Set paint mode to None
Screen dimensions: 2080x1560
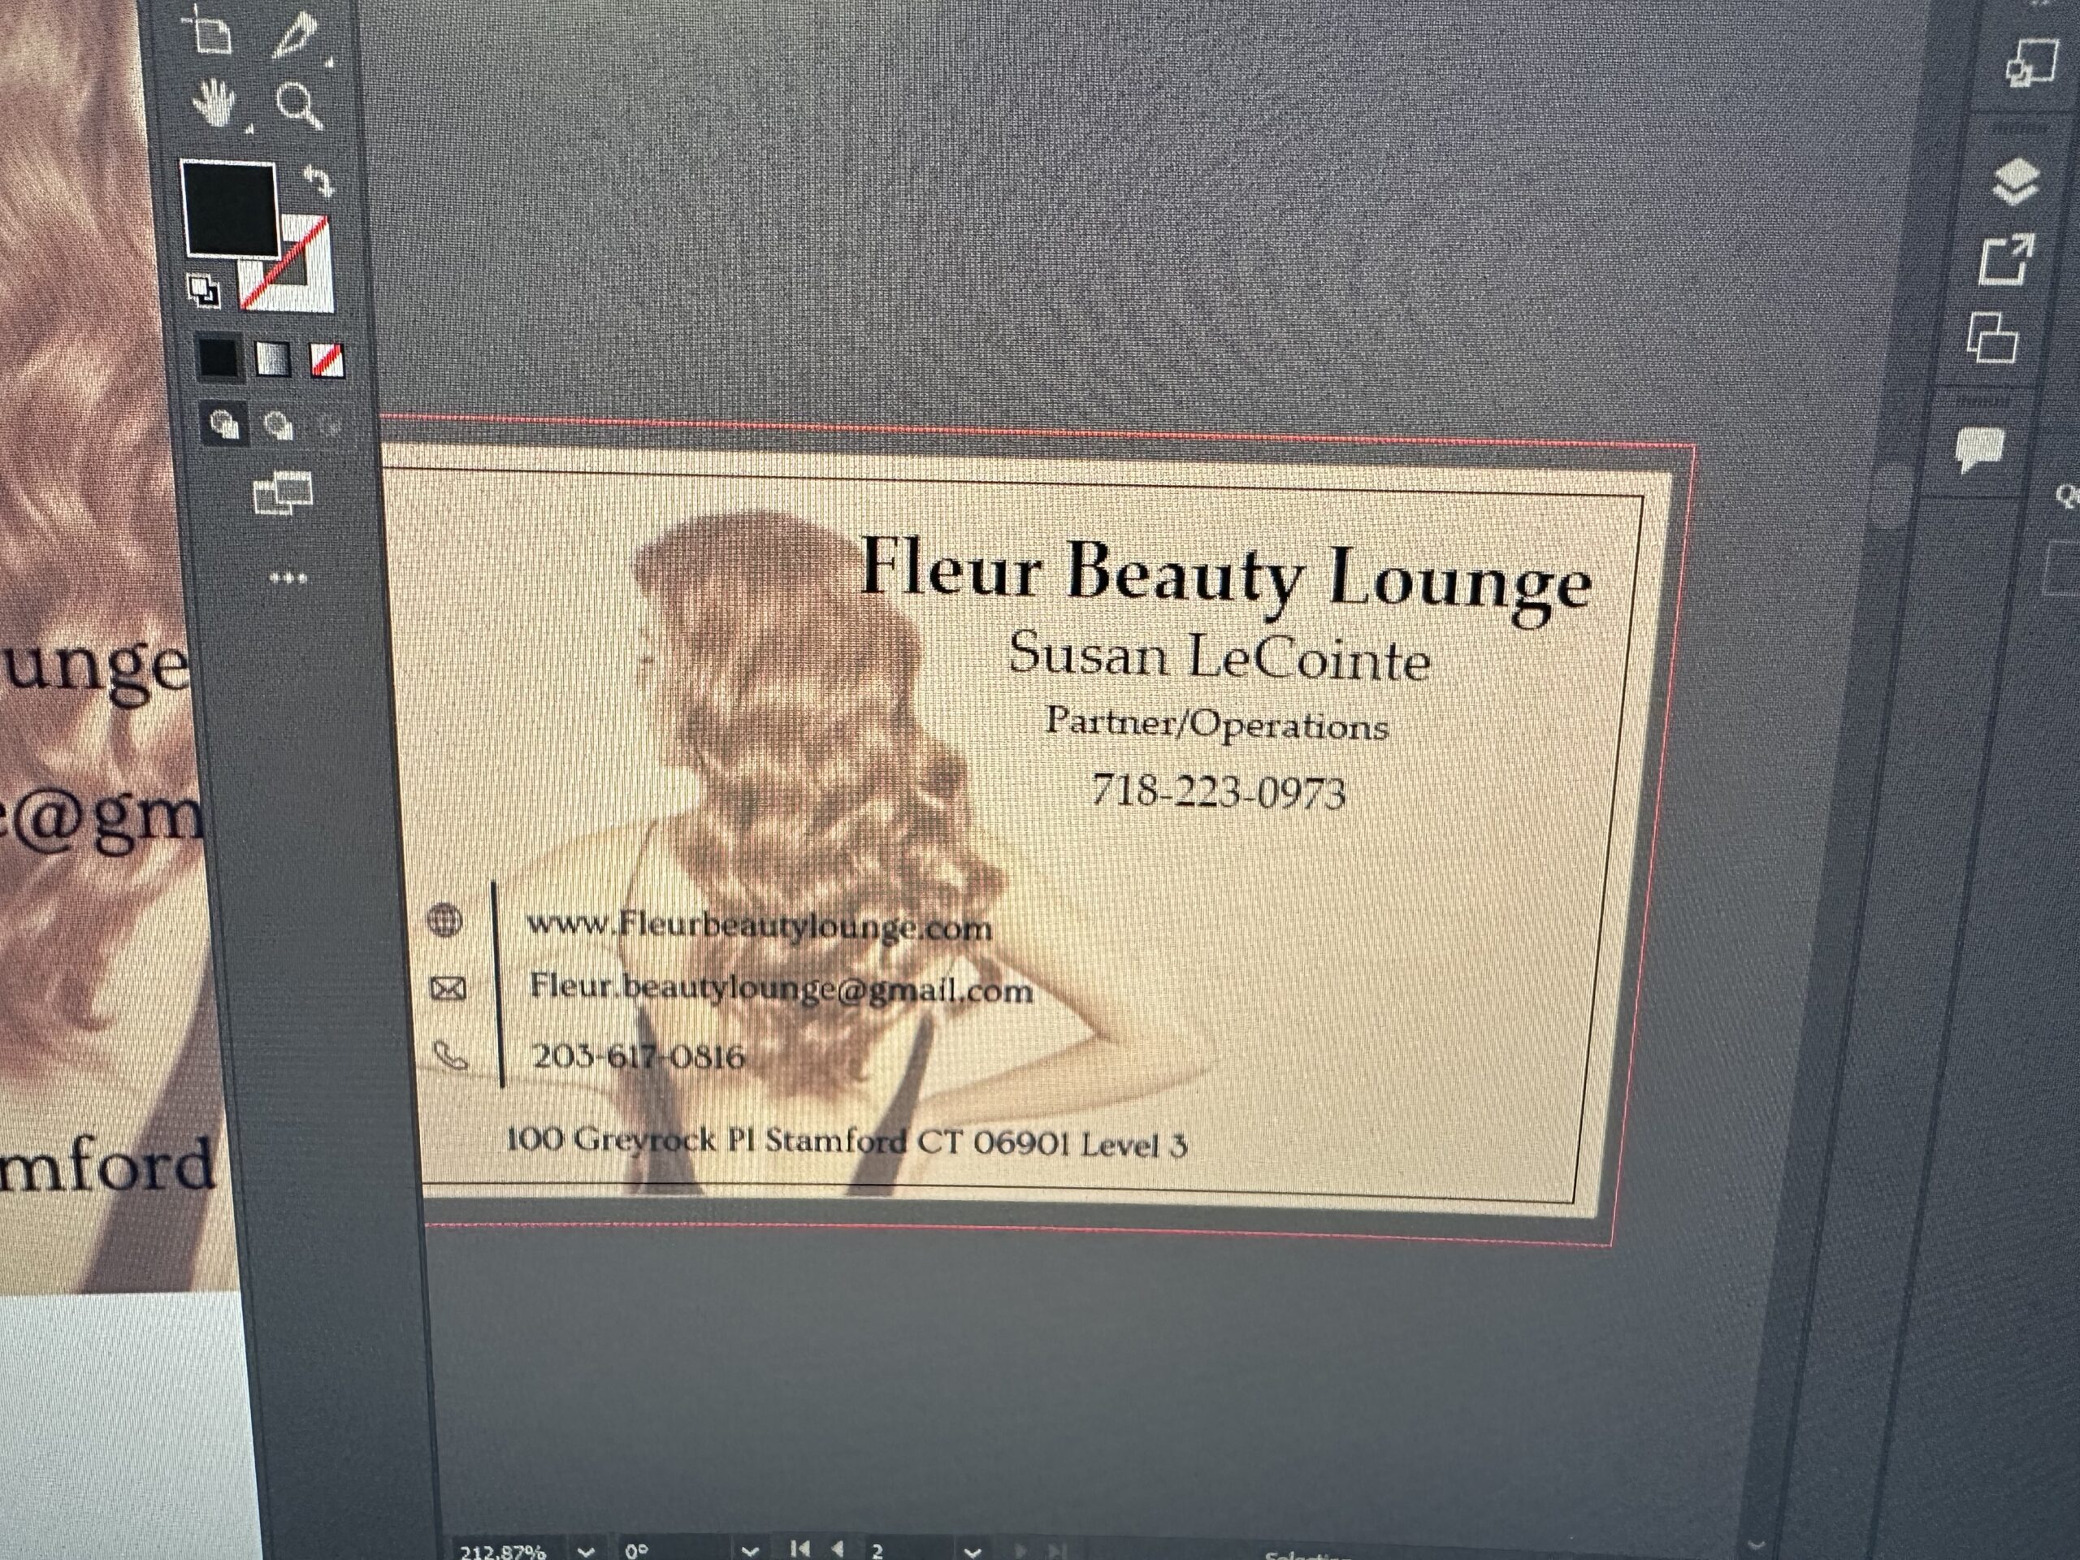coord(327,360)
